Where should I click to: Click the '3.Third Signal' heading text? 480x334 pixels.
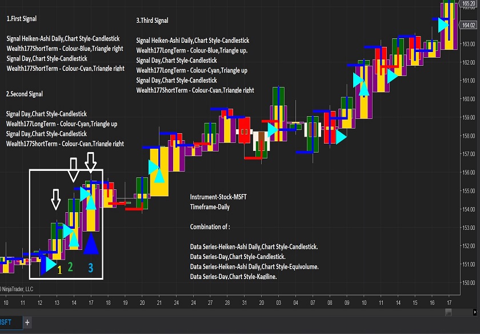pyautogui.click(x=153, y=21)
